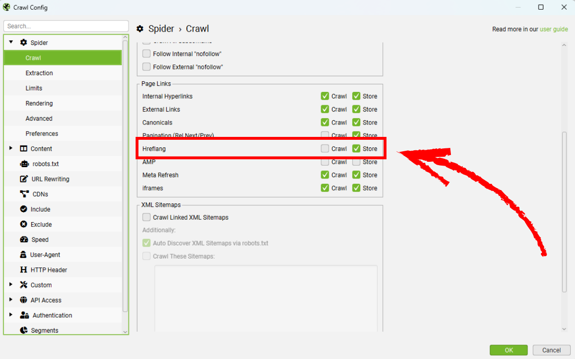This screenshot has width=575, height=359.
Task: Click the robots.txt robot icon
Action: 24,164
